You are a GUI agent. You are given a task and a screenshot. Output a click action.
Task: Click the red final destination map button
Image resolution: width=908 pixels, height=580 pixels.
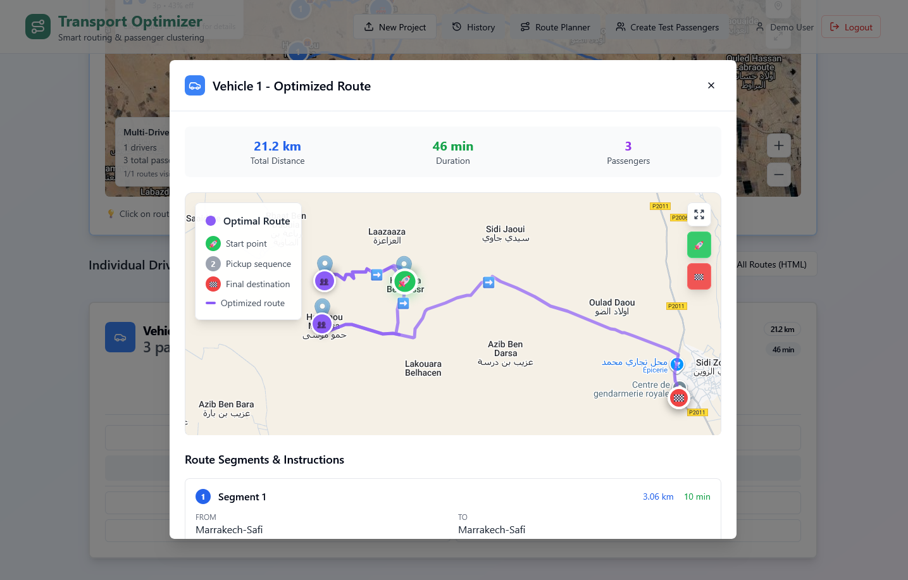(x=699, y=276)
